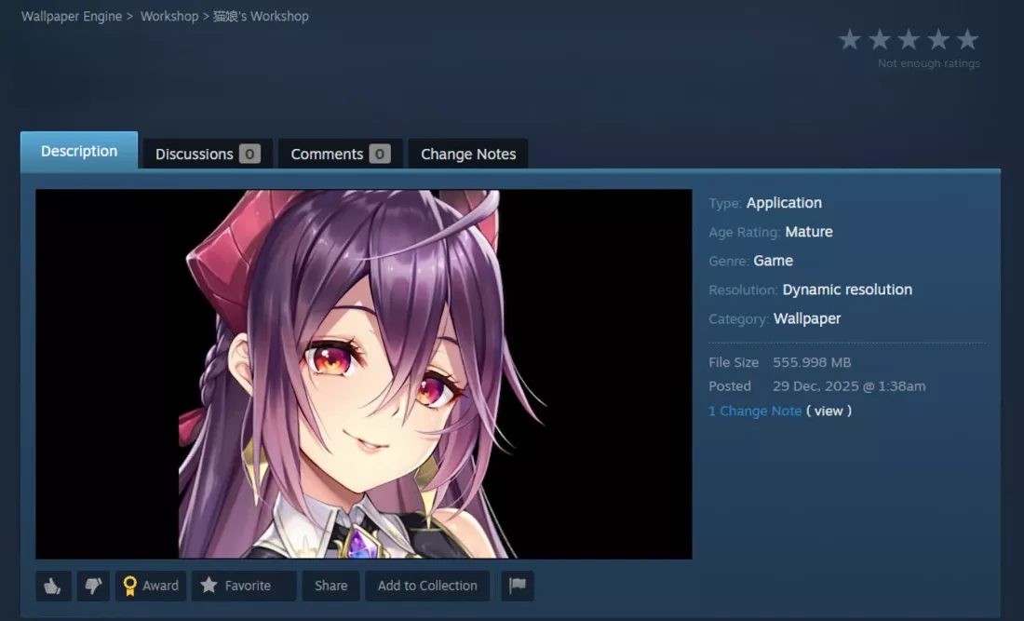
Task: Click the Share button
Action: click(x=331, y=586)
